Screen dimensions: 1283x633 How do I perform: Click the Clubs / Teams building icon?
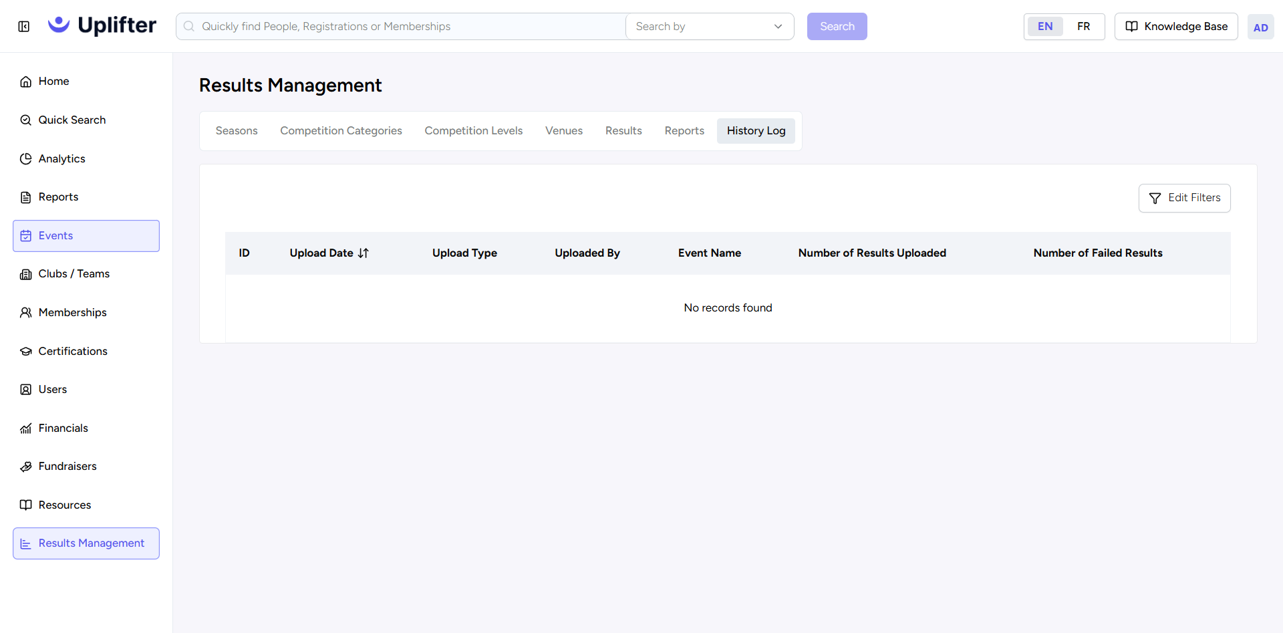click(x=26, y=274)
